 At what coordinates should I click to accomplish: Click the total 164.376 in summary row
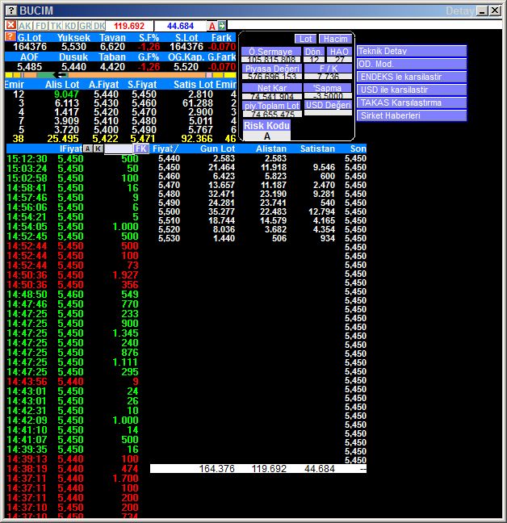[217, 469]
